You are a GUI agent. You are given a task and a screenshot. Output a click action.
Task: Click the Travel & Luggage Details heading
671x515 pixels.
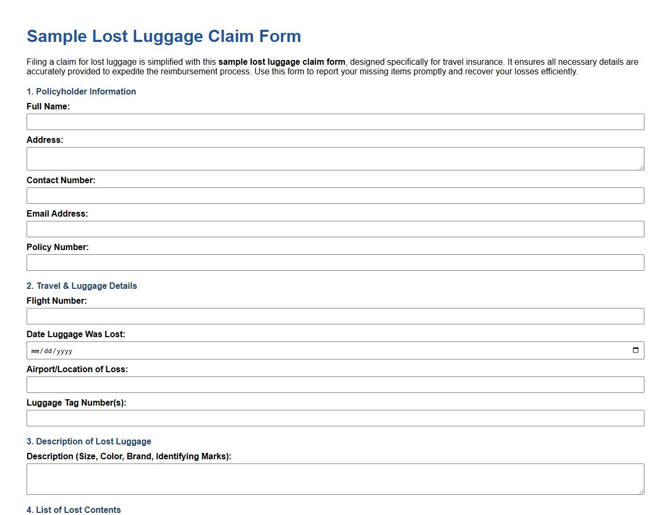point(82,286)
